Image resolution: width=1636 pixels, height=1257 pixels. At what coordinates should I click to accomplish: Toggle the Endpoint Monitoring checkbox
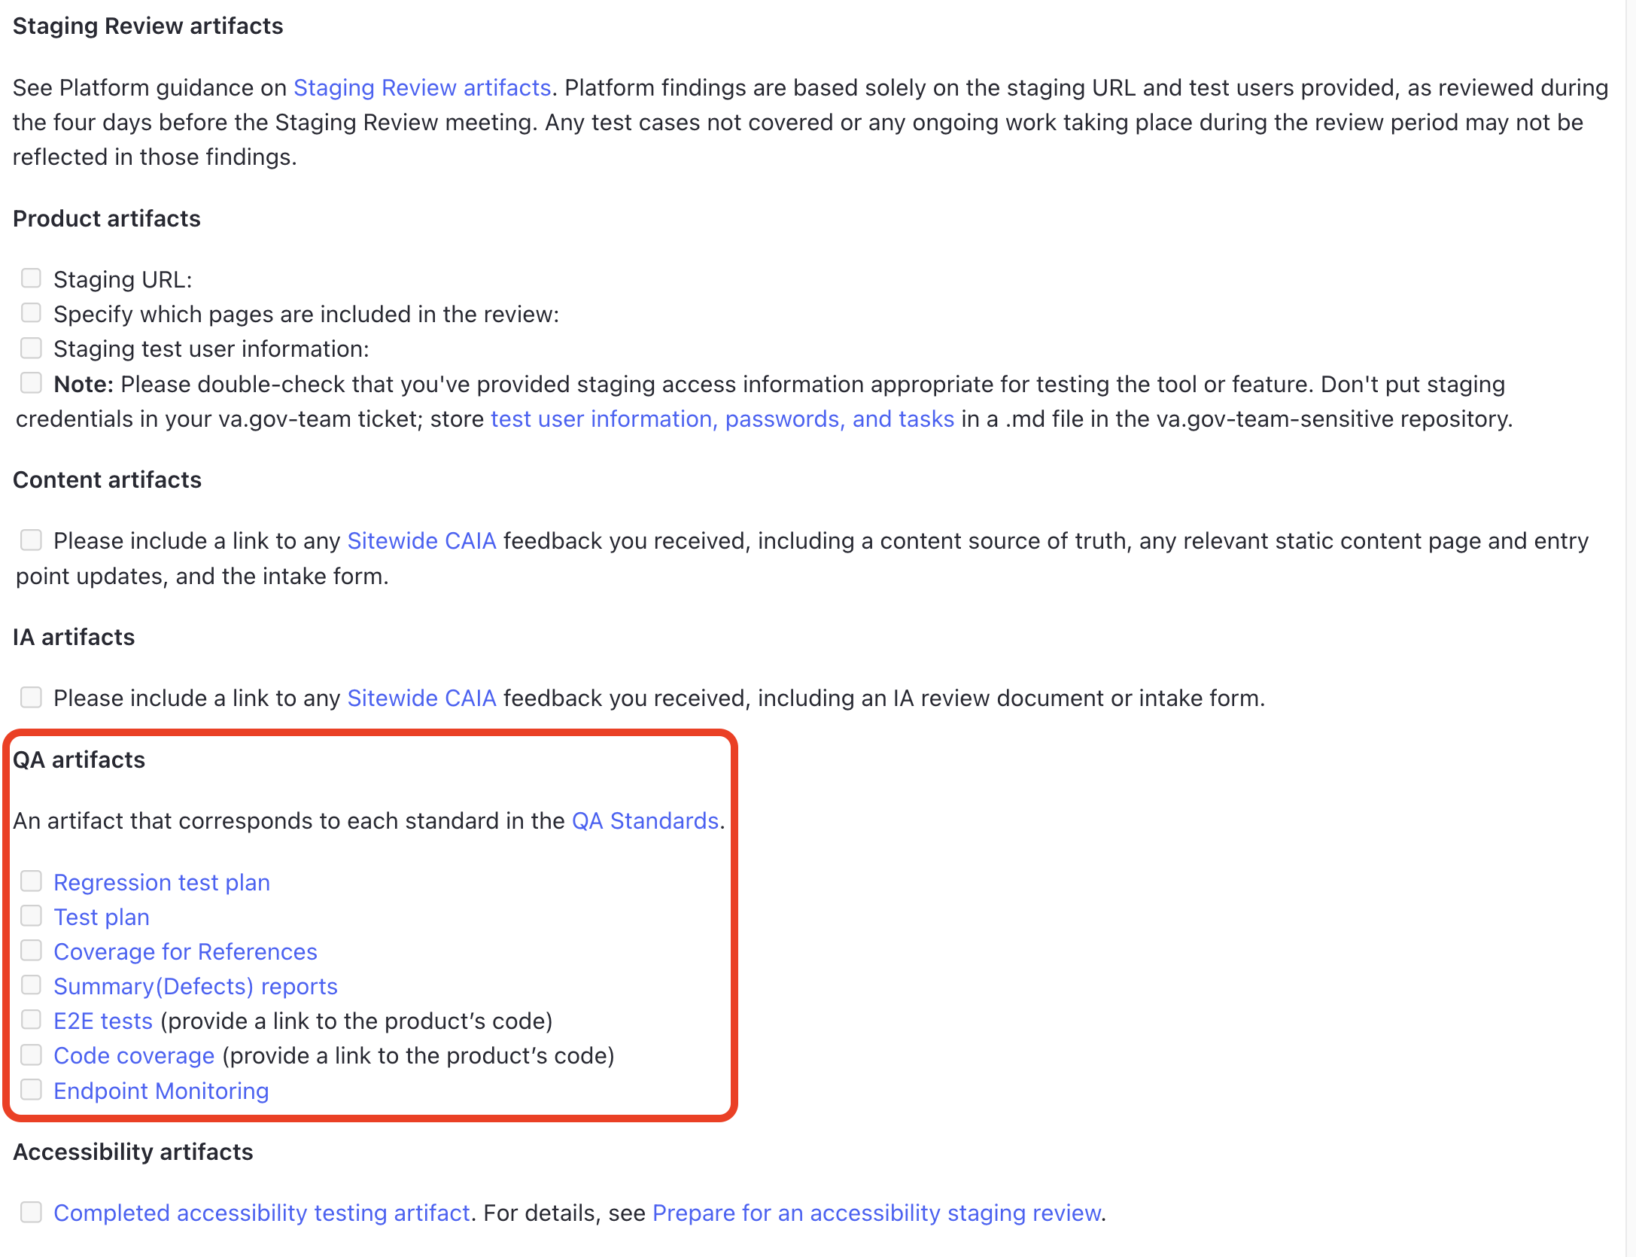(x=32, y=1091)
